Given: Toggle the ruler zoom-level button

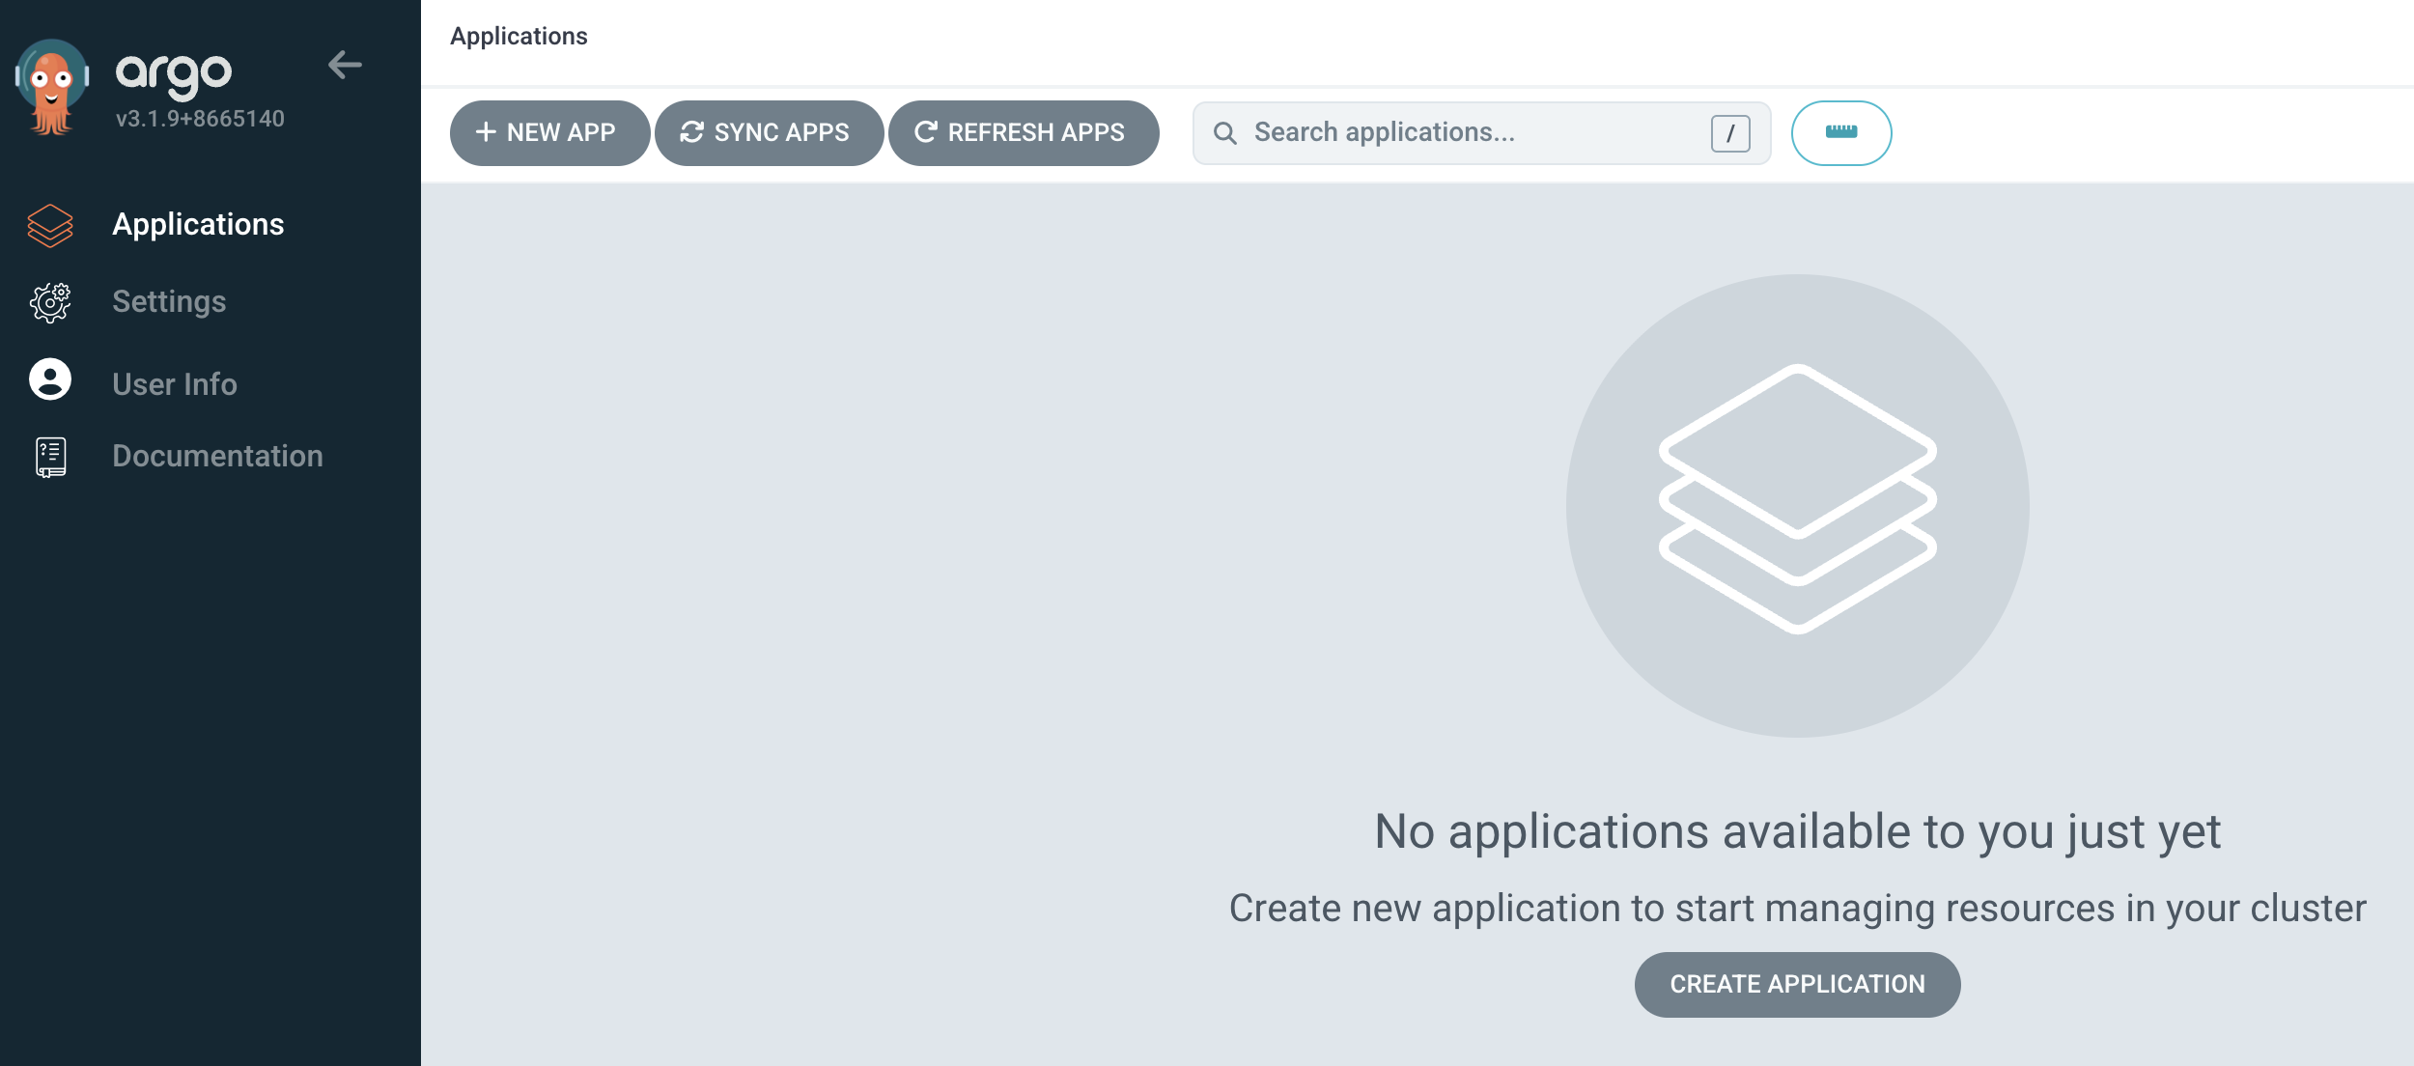Looking at the screenshot, I should 1840,132.
